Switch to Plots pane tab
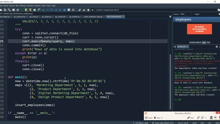 click(208, 42)
